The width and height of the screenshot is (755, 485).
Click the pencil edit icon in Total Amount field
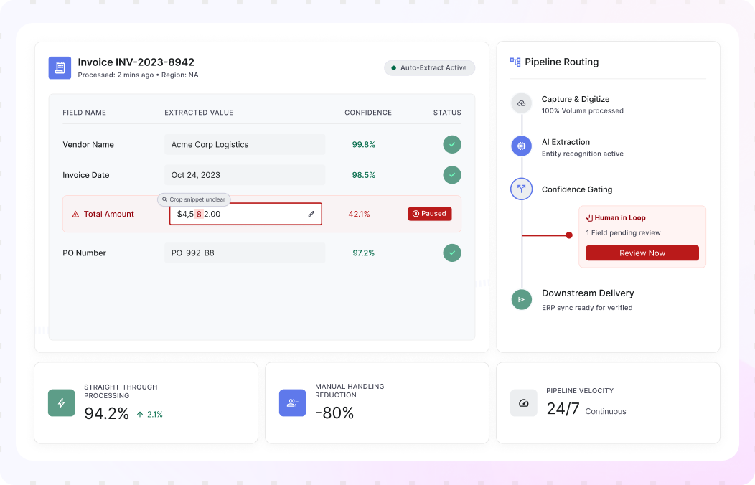pyautogui.click(x=311, y=214)
